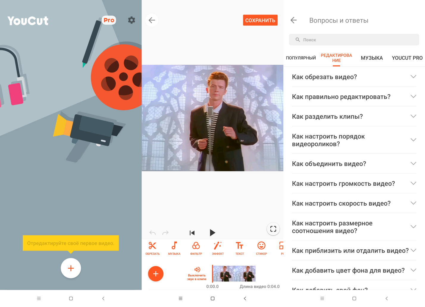The image size is (425, 307).
Task: Tap the video preview of the singer
Action: [x=212, y=118]
